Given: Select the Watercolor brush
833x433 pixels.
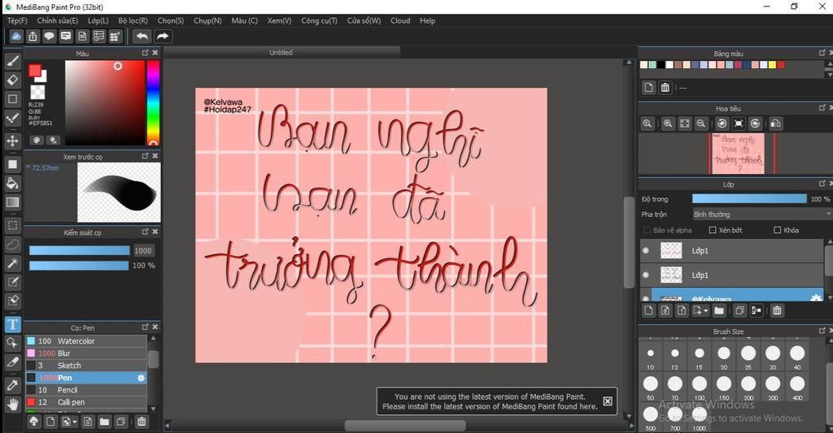Looking at the screenshot, I should [86, 341].
